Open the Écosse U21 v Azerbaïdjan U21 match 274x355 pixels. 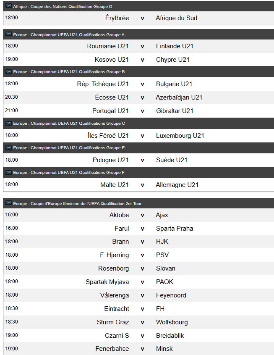[x=138, y=97]
